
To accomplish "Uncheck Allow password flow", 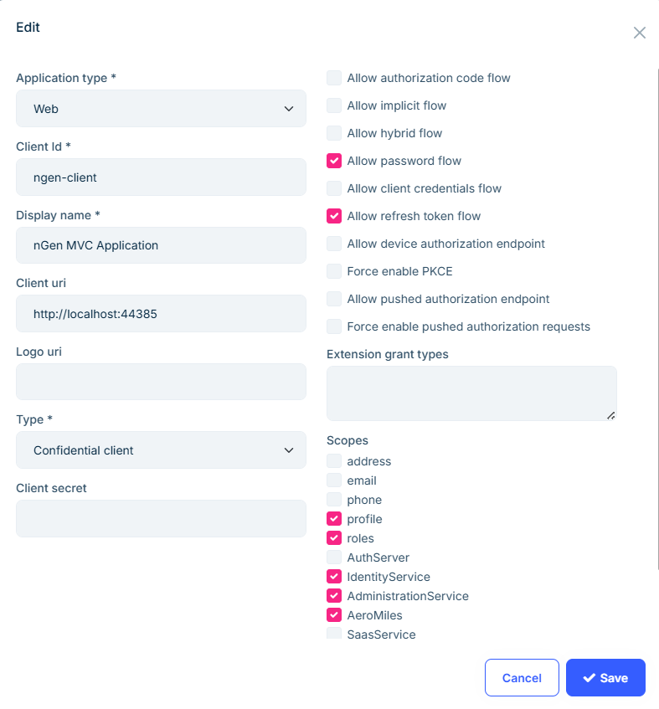I will coord(334,161).
